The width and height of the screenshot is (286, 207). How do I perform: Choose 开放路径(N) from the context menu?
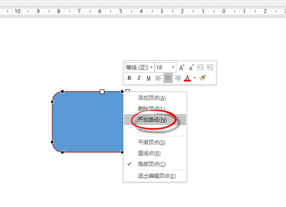pos(155,120)
